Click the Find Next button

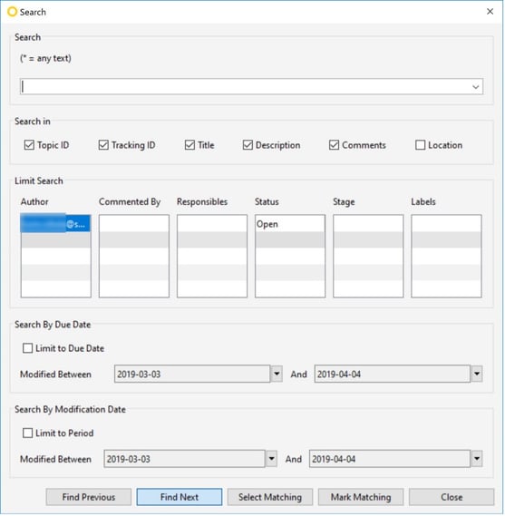tap(180, 497)
